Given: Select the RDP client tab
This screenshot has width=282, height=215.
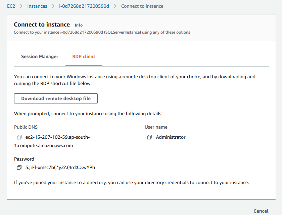Looking at the screenshot, I should click(x=84, y=57).
